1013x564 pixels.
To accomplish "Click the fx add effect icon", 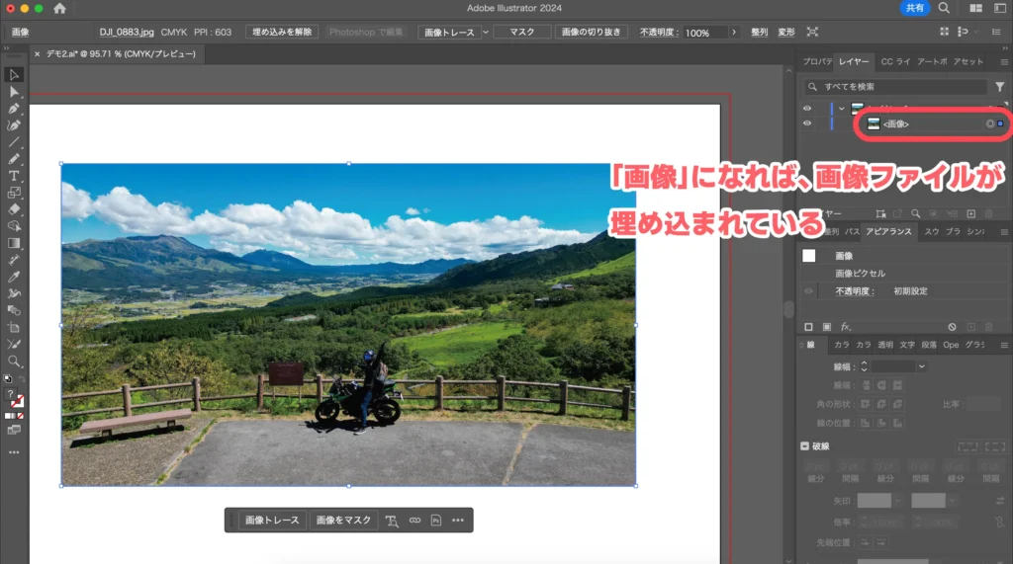I will click(845, 327).
